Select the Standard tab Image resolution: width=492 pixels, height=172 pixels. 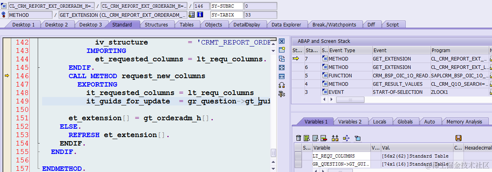click(122, 24)
